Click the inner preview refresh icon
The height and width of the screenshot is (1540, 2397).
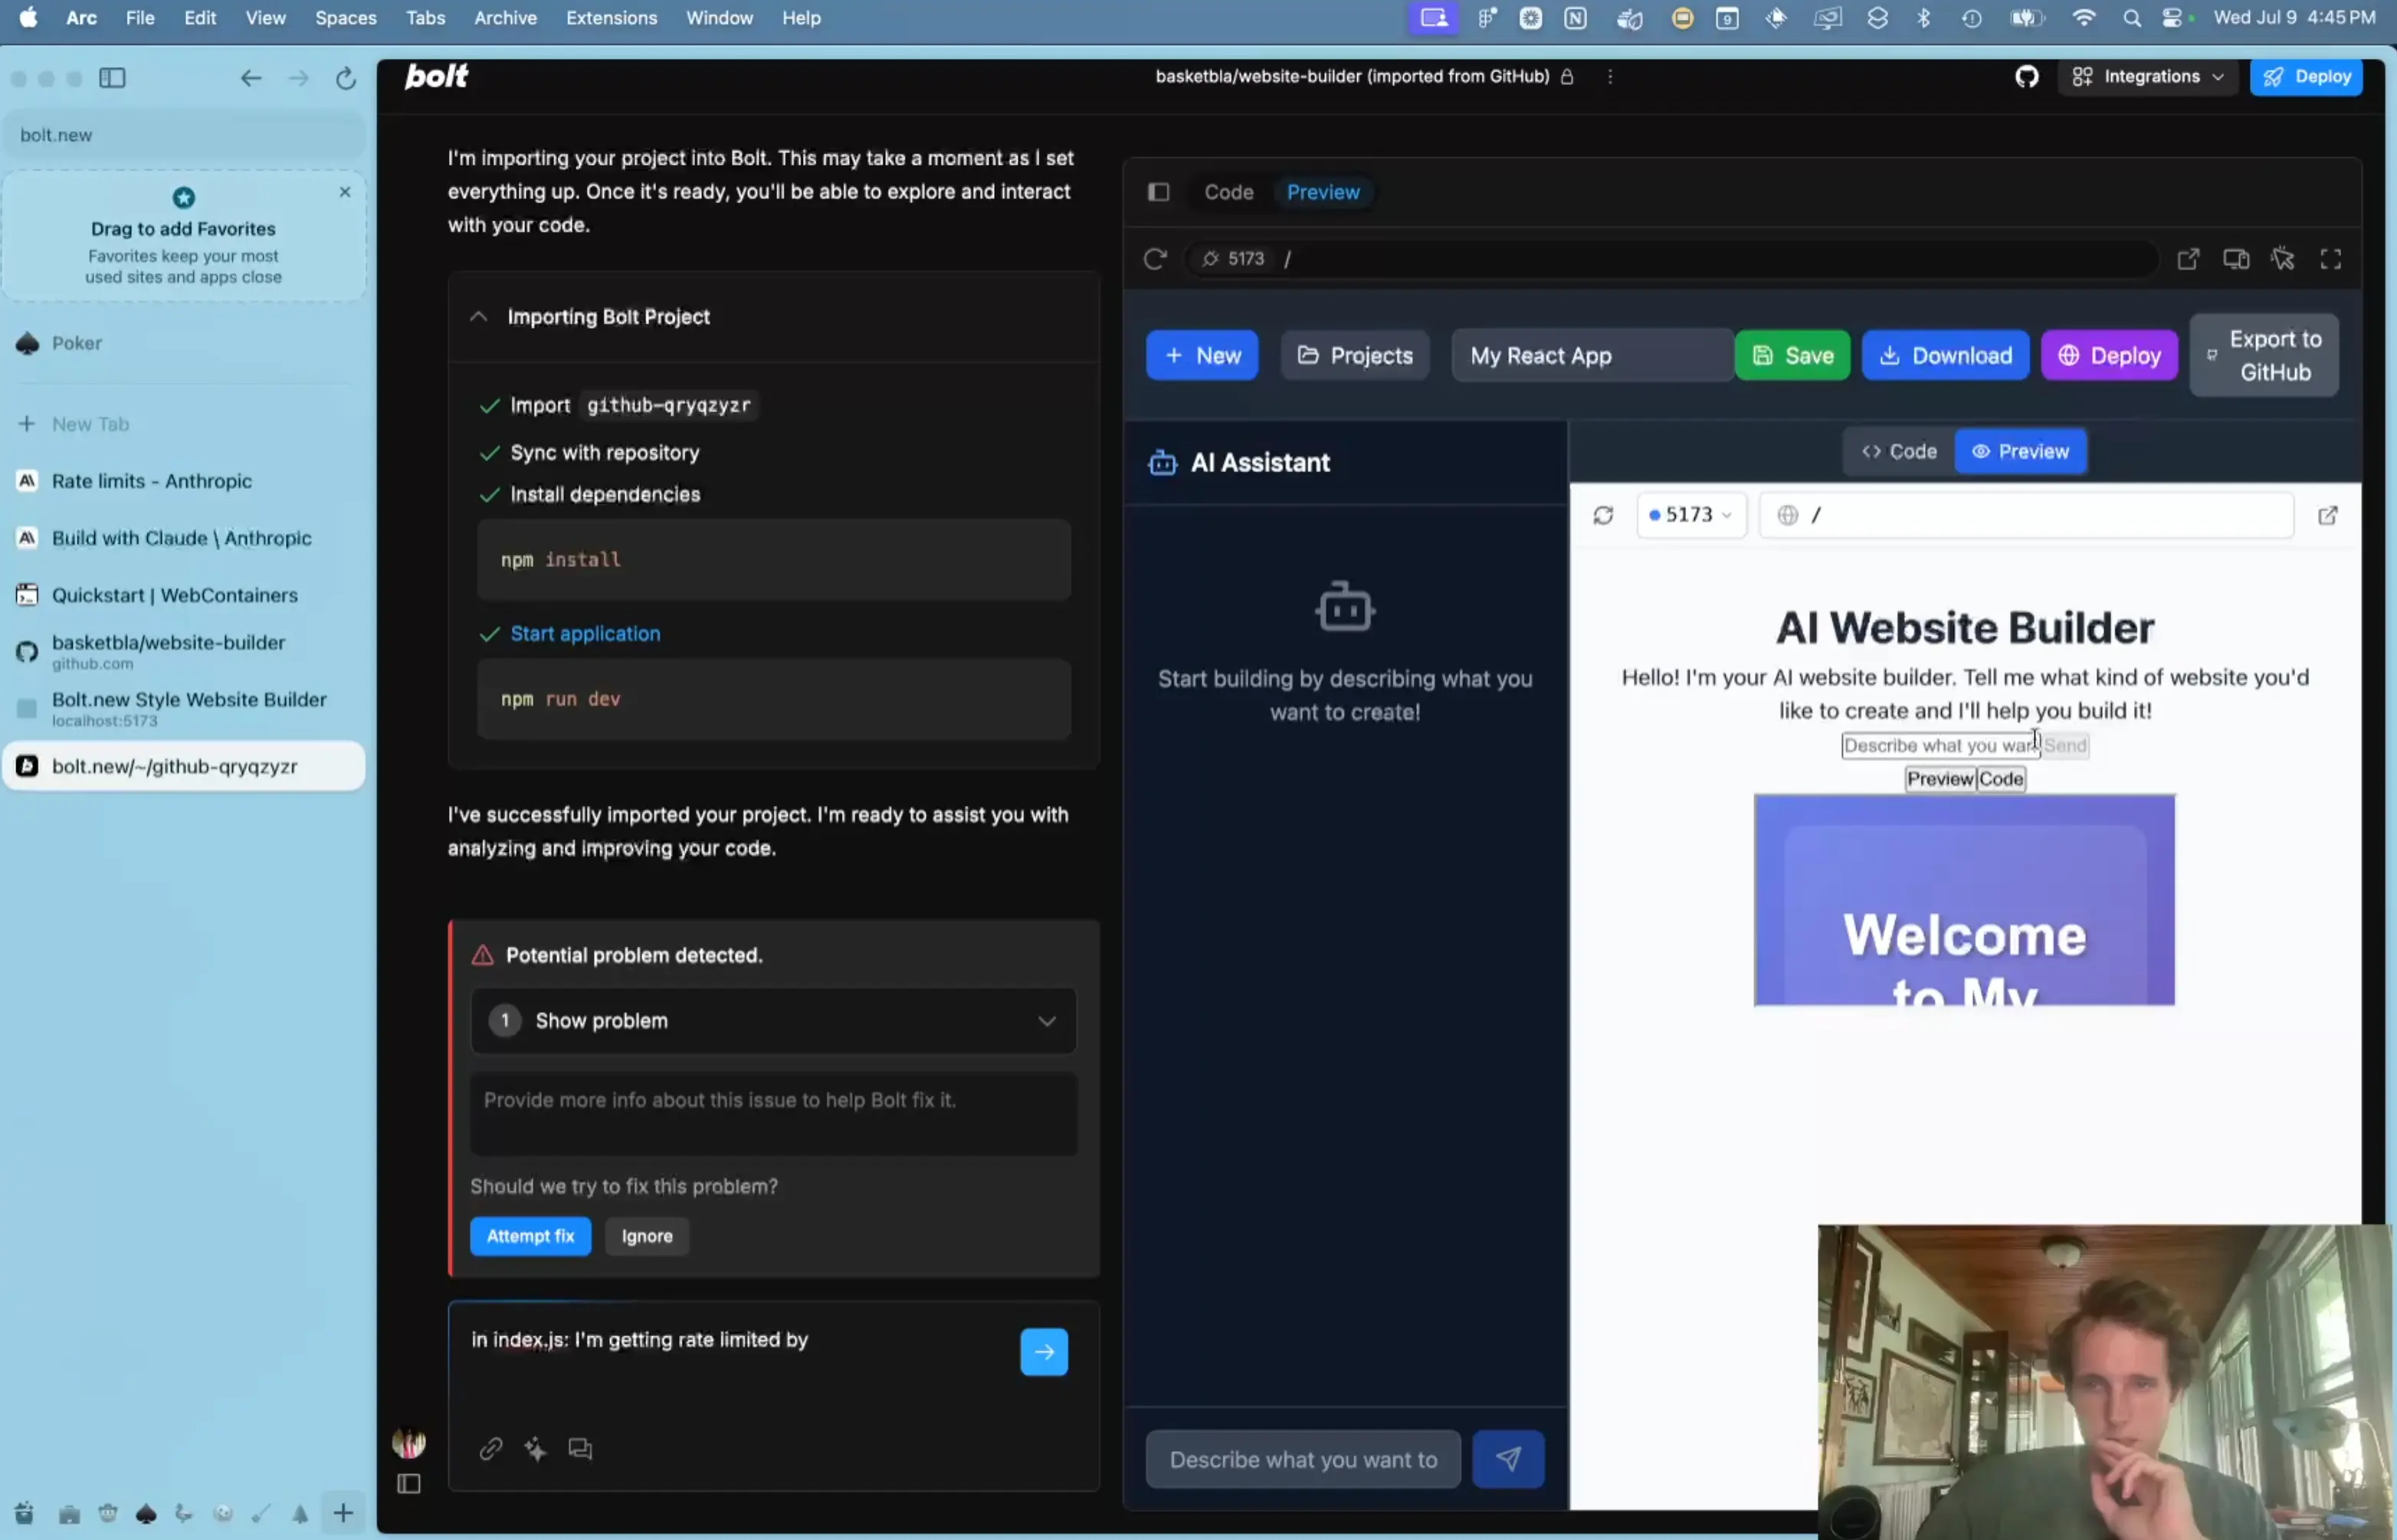(x=1603, y=515)
